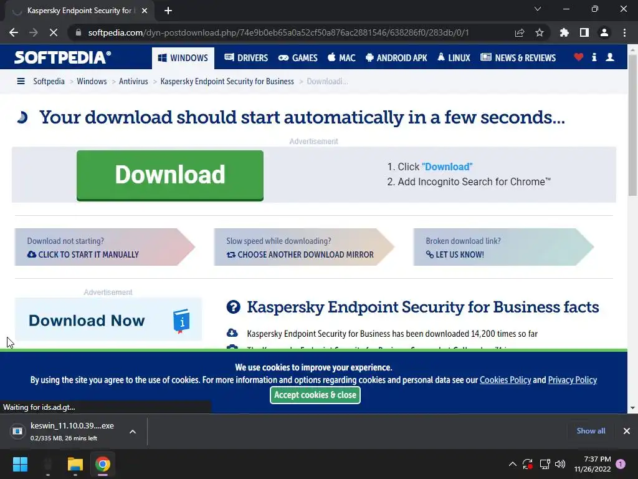Click the Softpedia logo
Screen dimensions: 638x479
click(63, 57)
